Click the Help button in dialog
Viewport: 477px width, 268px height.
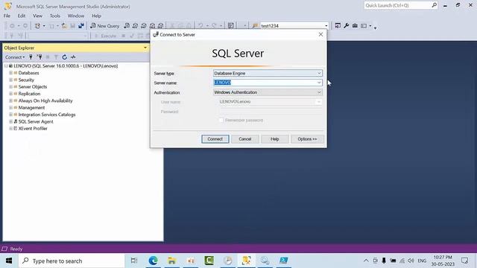point(275,139)
